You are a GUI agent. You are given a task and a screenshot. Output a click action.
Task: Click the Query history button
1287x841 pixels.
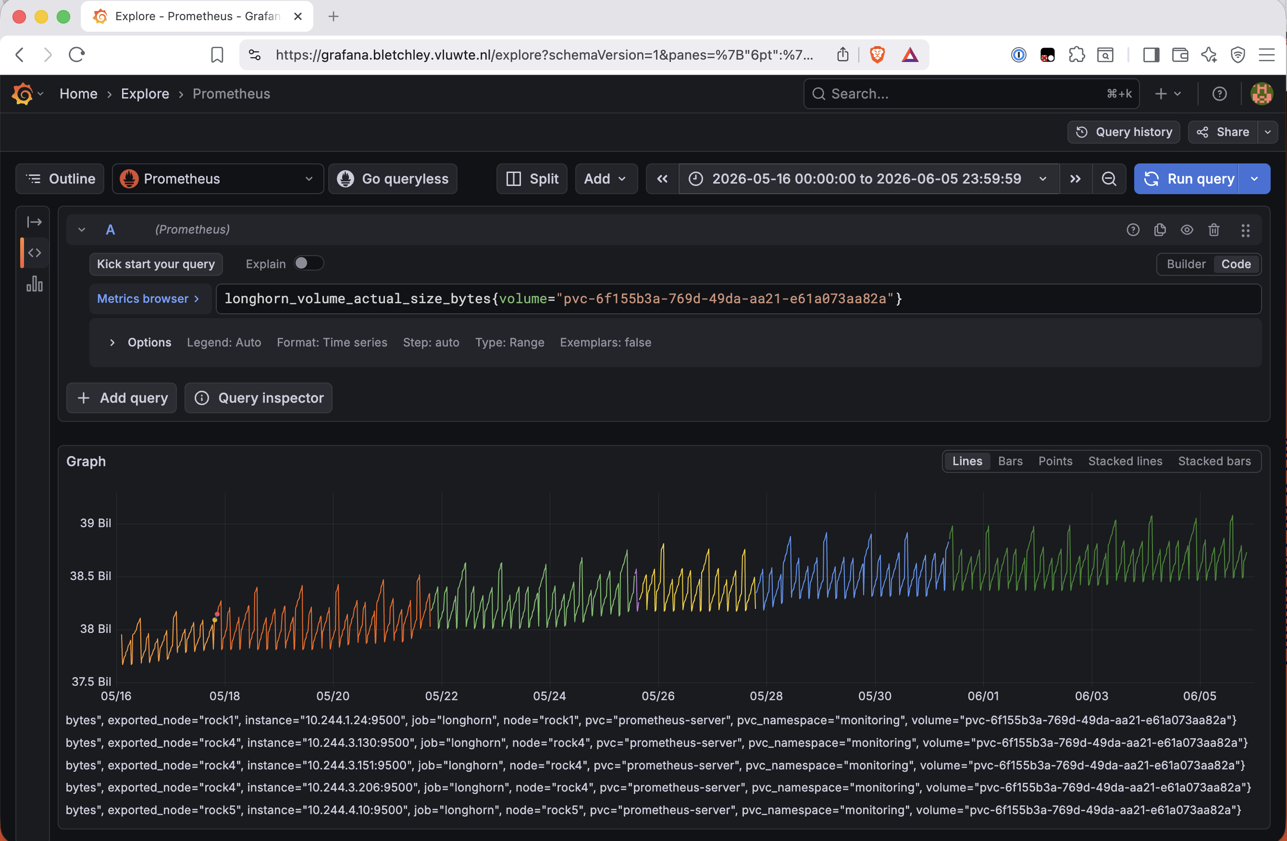[1124, 132]
